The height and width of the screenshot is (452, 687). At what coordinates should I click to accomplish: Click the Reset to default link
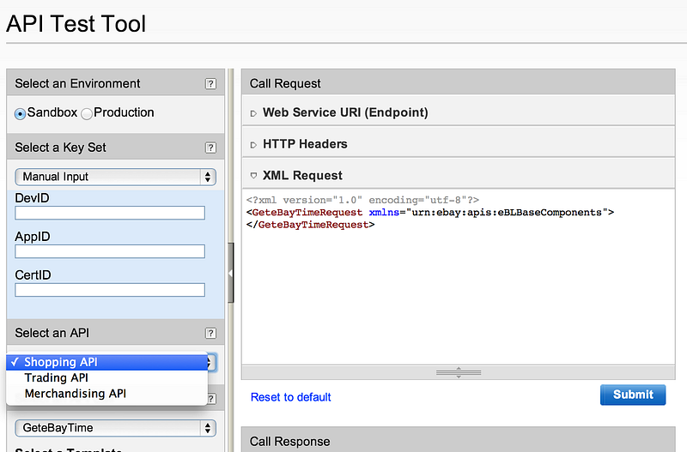291,397
